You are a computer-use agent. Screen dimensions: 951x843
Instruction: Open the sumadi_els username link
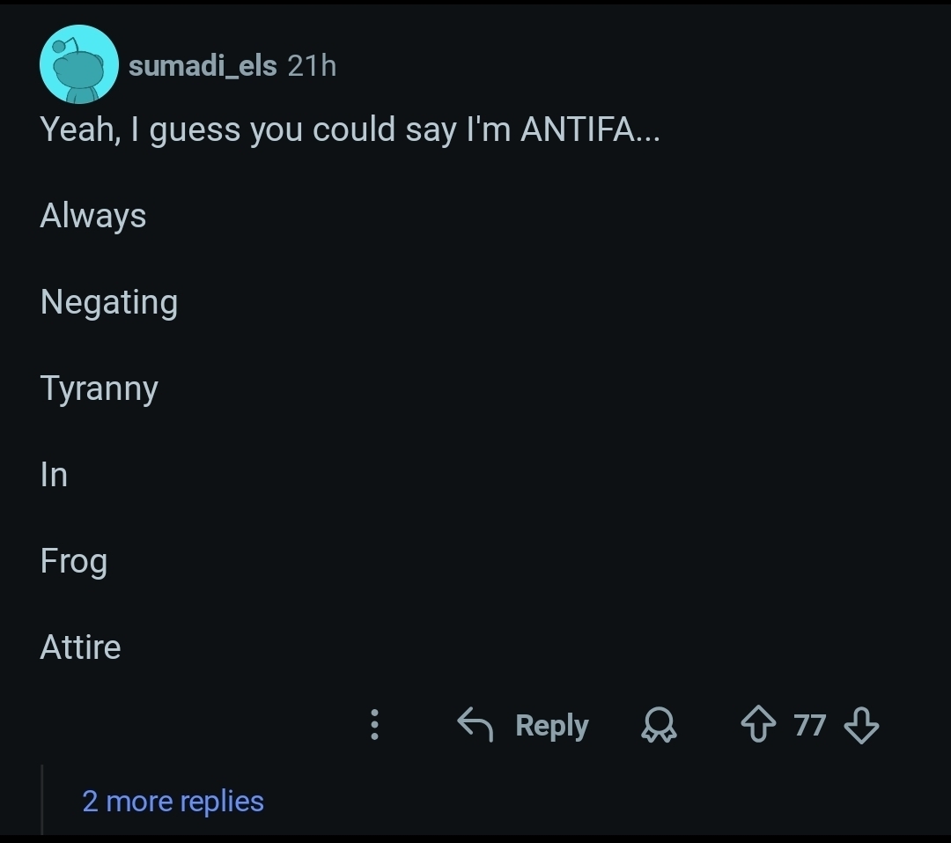pyautogui.click(x=203, y=65)
